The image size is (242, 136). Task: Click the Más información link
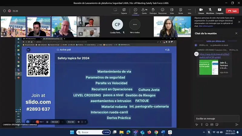(206, 26)
